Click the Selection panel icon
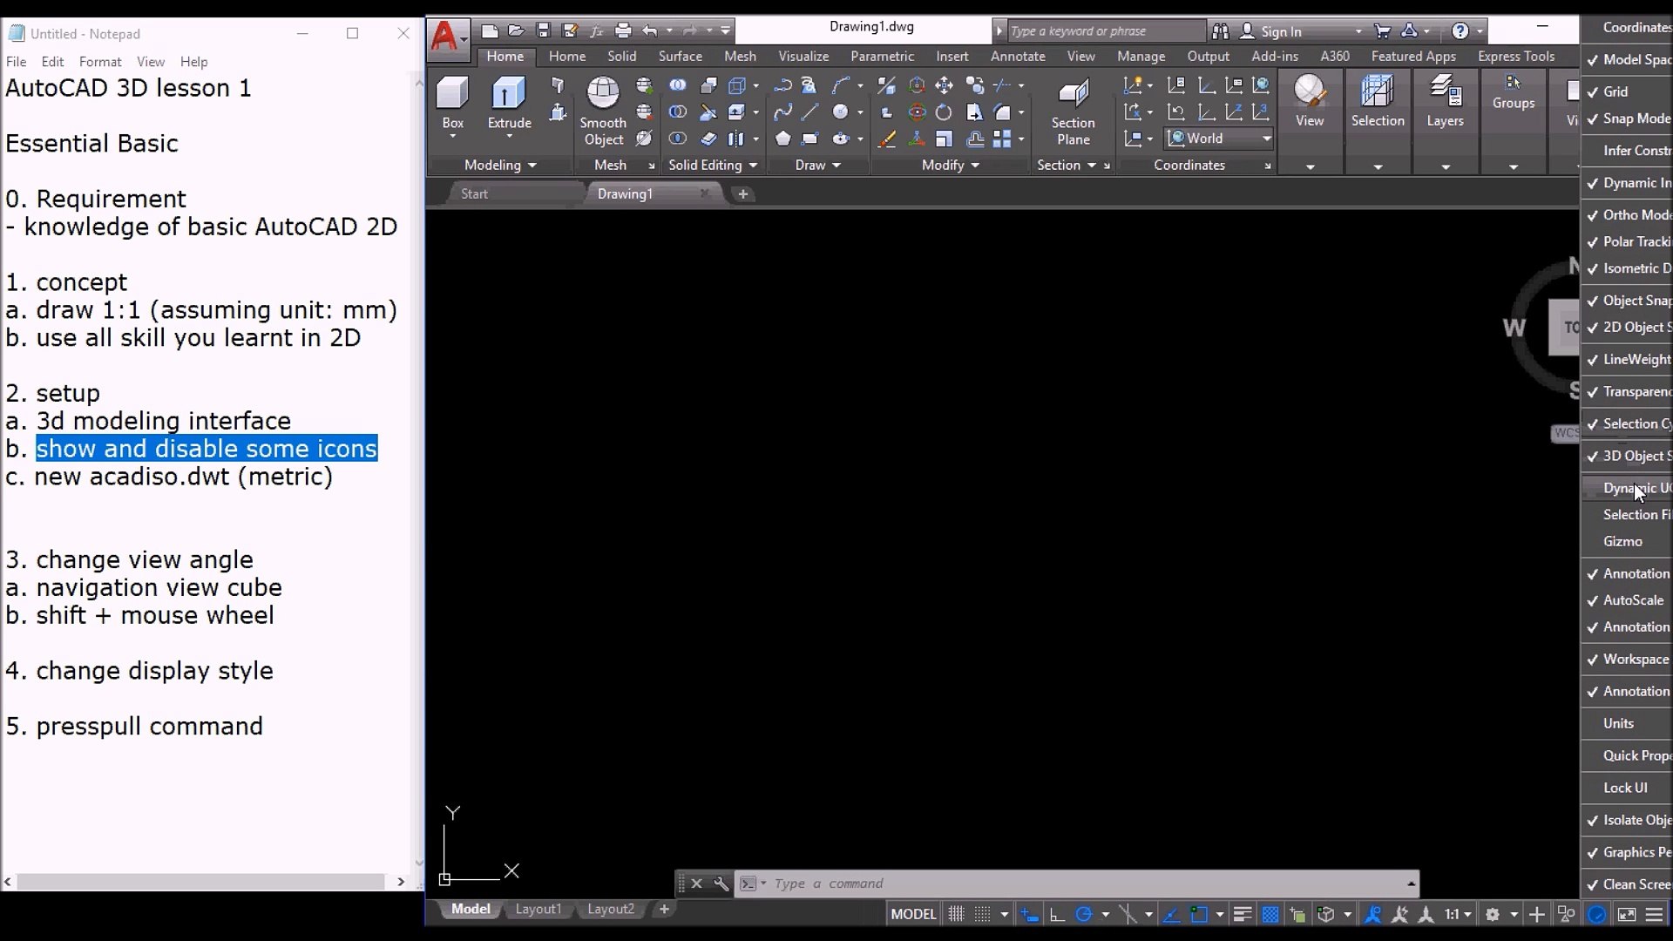Screen dimensions: 1673x941 [x=1377, y=92]
